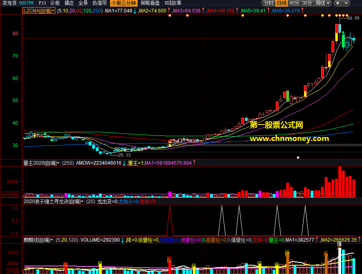Switch to the 擒庄 tab
This screenshot has width=362, height=274.
coord(69,3)
